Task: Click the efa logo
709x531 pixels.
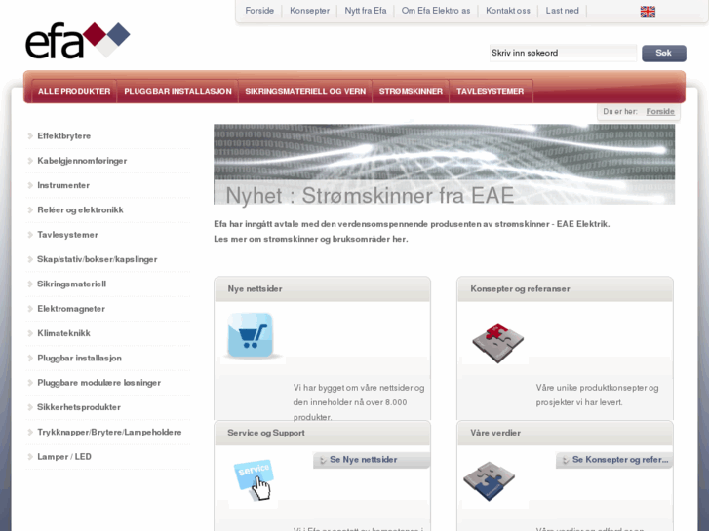Action: click(77, 40)
